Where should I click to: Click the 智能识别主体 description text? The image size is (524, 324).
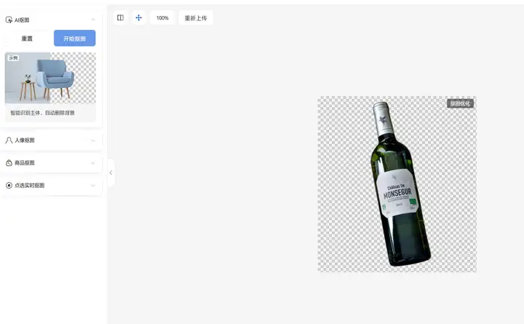[x=42, y=113]
